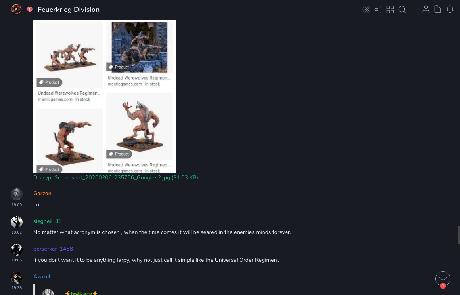Image resolution: width=460 pixels, height=295 pixels.
Task: Click the chat timeline scrollbar handle
Action: tap(458, 235)
